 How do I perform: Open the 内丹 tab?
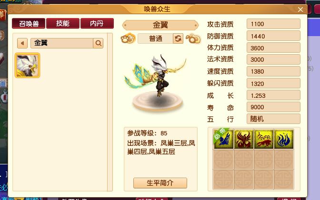[97, 23]
